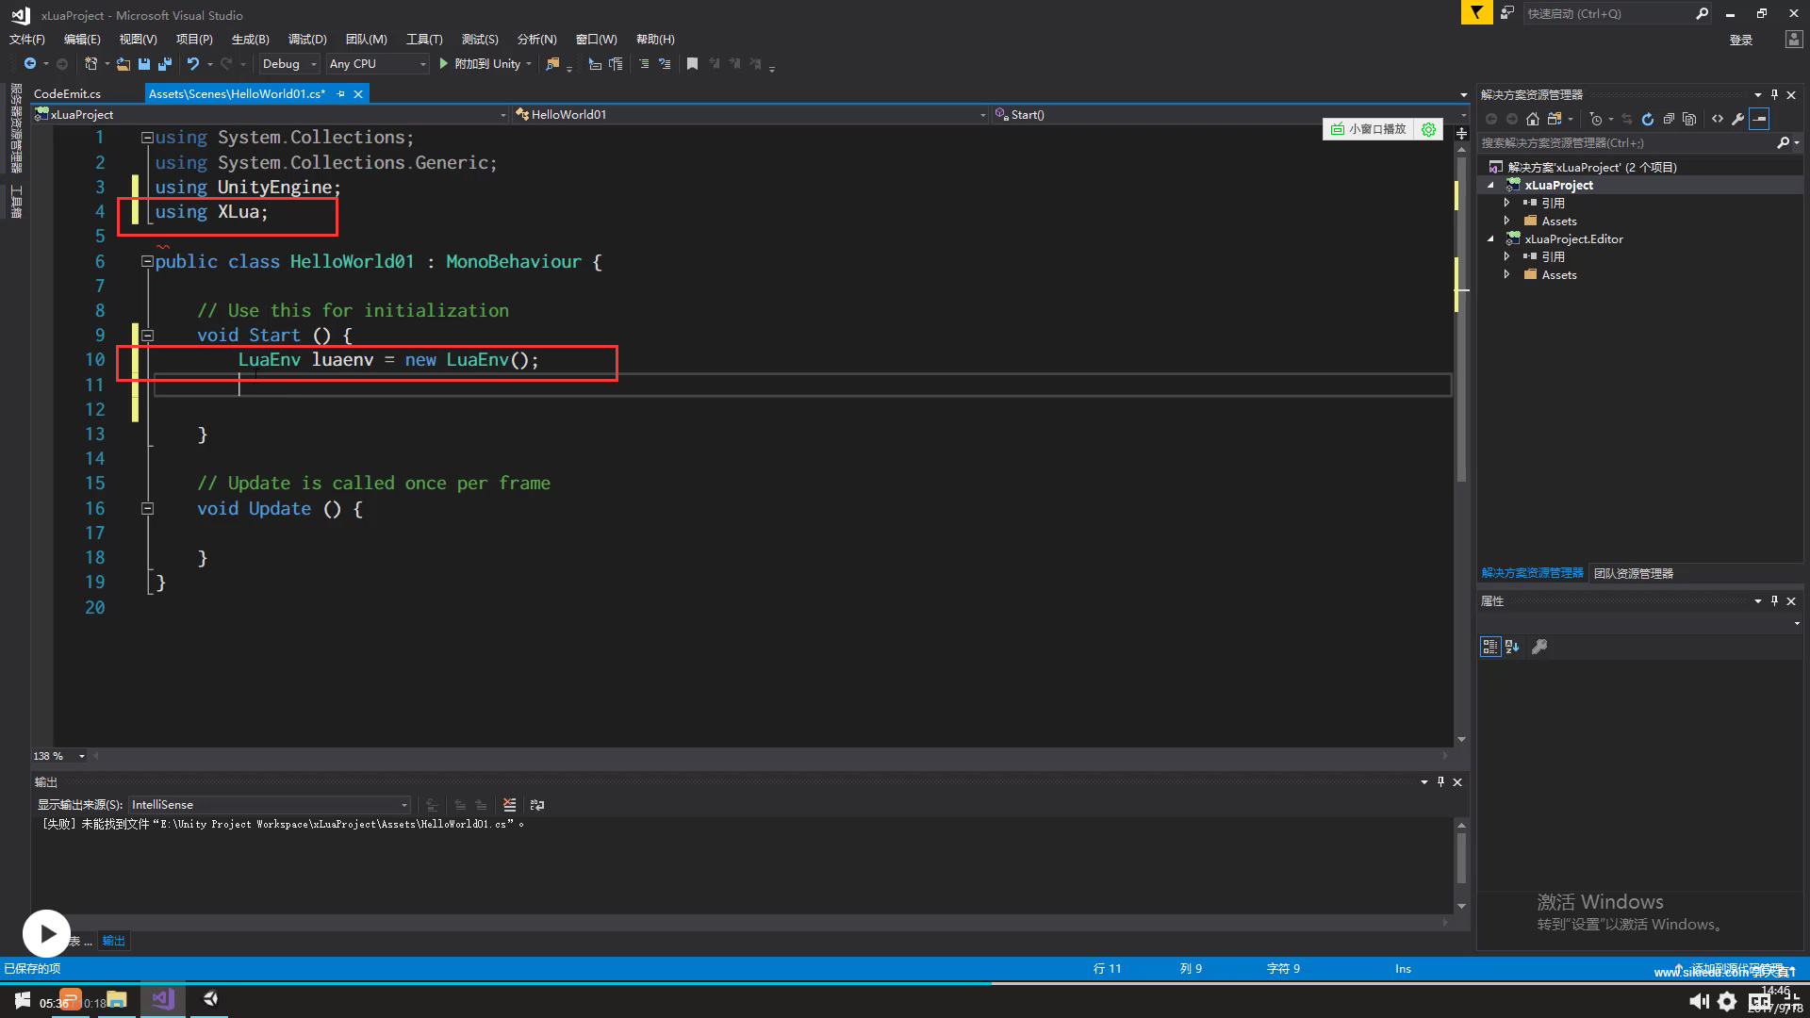Collapse the Start method code fold

tap(147, 336)
